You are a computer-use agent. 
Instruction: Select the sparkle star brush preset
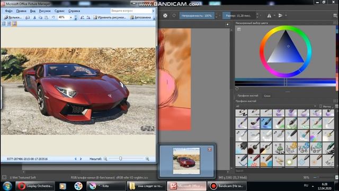328,136
